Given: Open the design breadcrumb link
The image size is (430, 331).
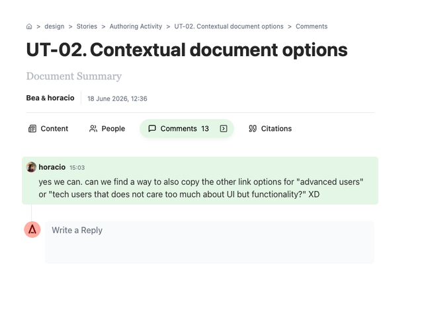Looking at the screenshot, I should [54, 26].
